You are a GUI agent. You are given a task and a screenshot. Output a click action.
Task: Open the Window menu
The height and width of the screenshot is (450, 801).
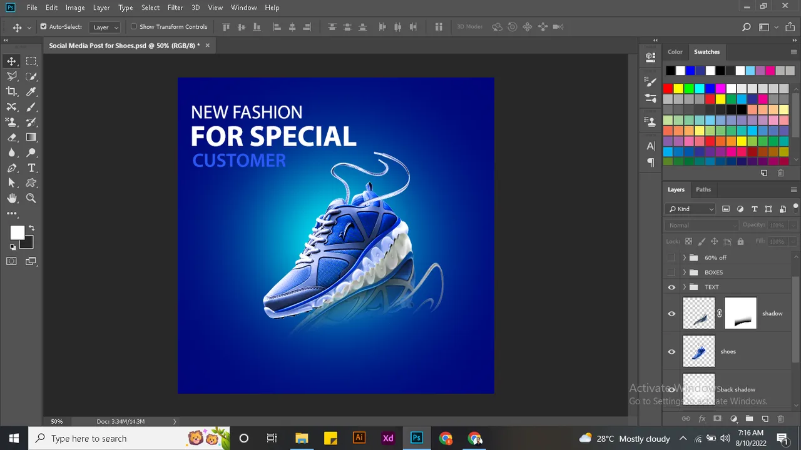[243, 7]
